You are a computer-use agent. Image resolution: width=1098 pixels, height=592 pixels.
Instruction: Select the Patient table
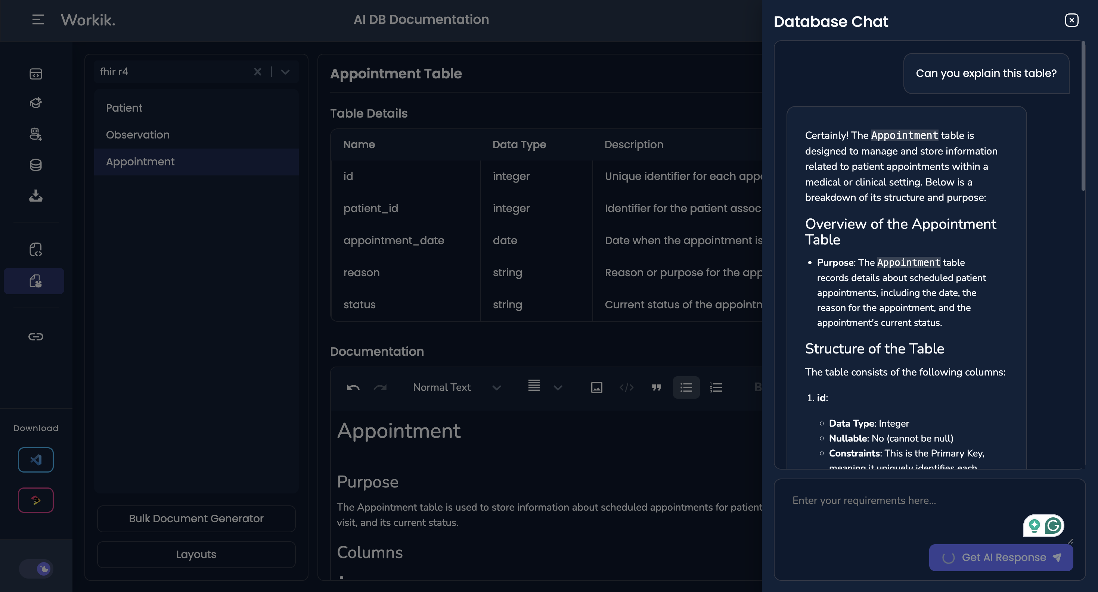tap(196, 108)
